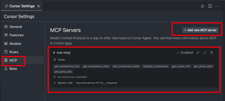Click the get_pinia_tree tool tag
This screenshot has width=225, height=101.
(x=63, y=72)
